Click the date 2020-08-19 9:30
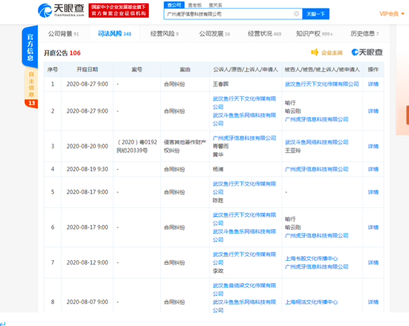Image resolution: width=409 pixels, height=326 pixels. click(87, 169)
